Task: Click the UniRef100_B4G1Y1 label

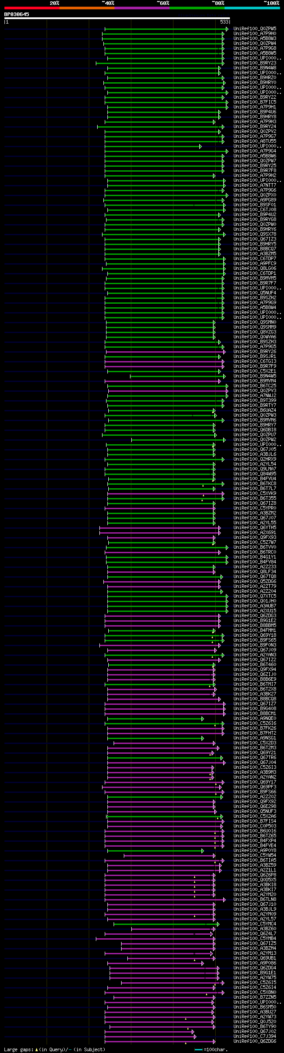Action: (x=255, y=557)
